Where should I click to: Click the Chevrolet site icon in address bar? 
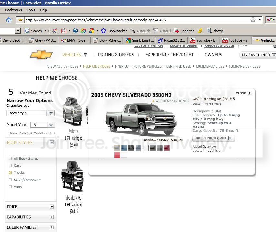point(20,20)
